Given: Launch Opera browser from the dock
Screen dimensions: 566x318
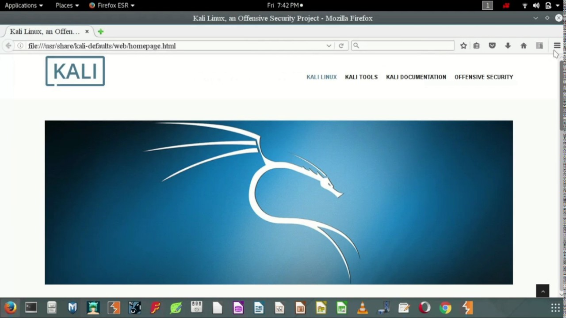Looking at the screenshot, I should (x=424, y=307).
